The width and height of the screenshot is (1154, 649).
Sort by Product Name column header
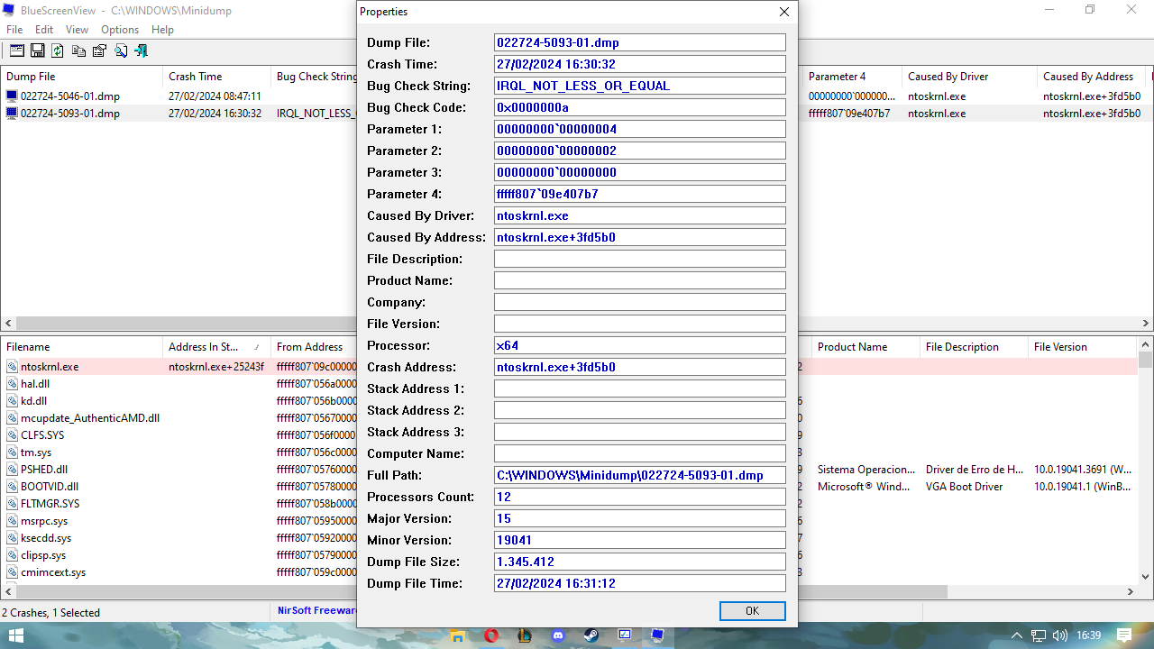865,347
